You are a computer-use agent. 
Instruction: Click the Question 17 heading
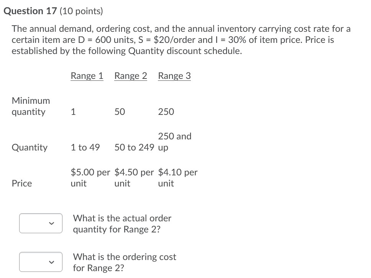point(30,11)
